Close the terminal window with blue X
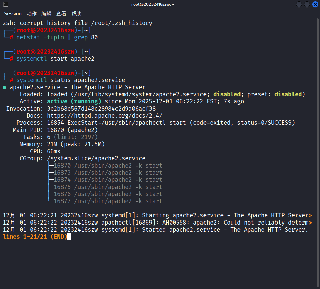 (x=315, y=4)
